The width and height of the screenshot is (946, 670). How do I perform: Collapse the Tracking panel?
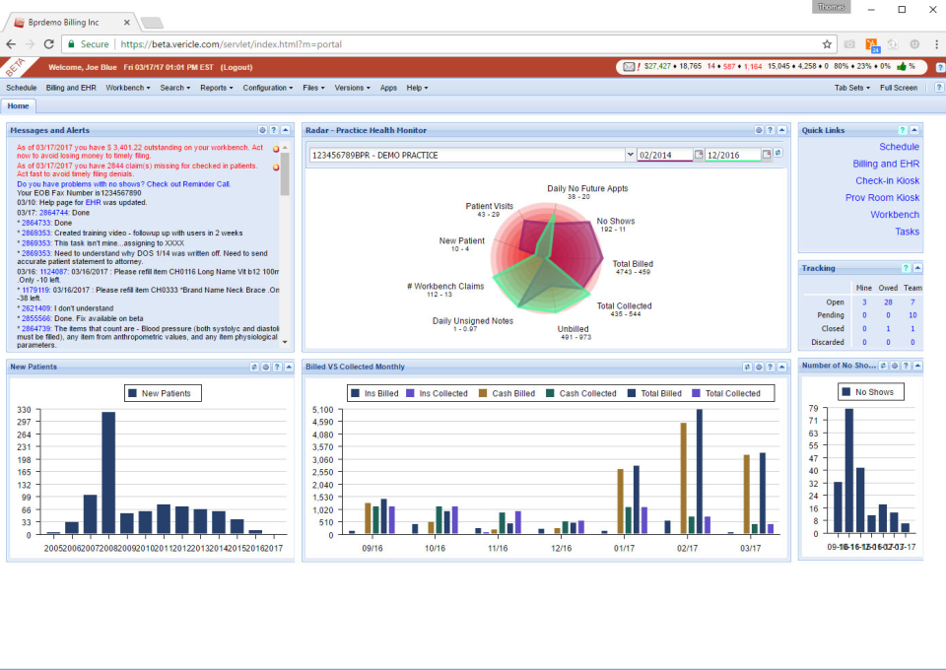(x=915, y=267)
